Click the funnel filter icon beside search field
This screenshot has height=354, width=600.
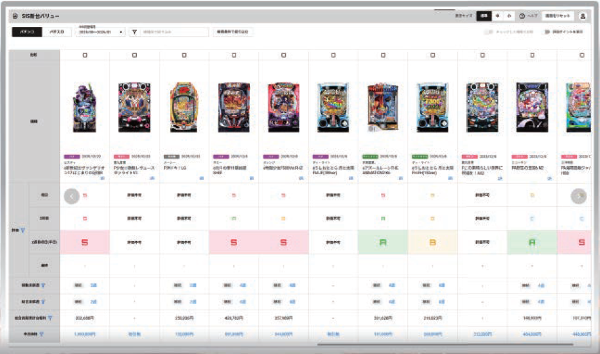click(x=134, y=32)
